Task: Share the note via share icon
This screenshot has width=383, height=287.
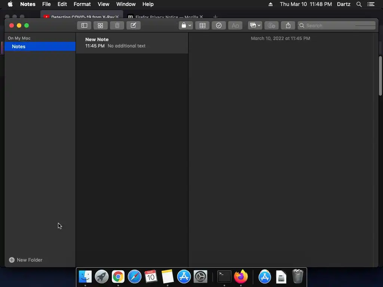Action: (288, 25)
